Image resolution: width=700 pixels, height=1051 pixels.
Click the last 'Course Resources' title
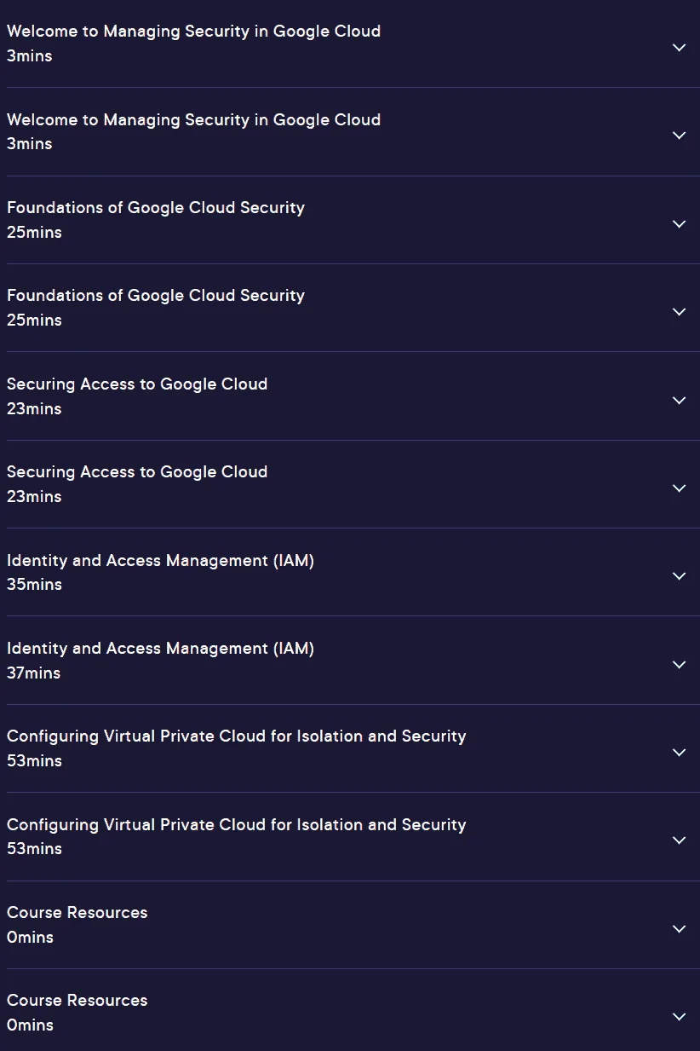(77, 1001)
